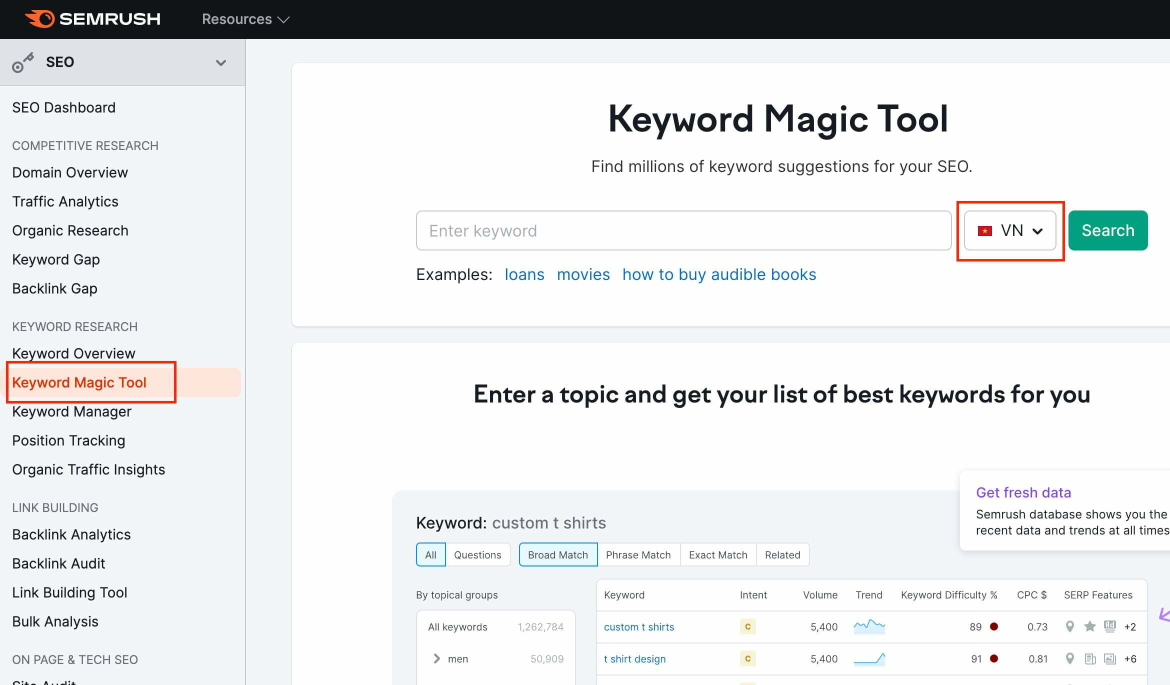Click the SERP Features column header

click(x=1098, y=594)
